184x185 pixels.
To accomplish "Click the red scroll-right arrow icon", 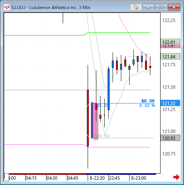I will pos(176,177).
